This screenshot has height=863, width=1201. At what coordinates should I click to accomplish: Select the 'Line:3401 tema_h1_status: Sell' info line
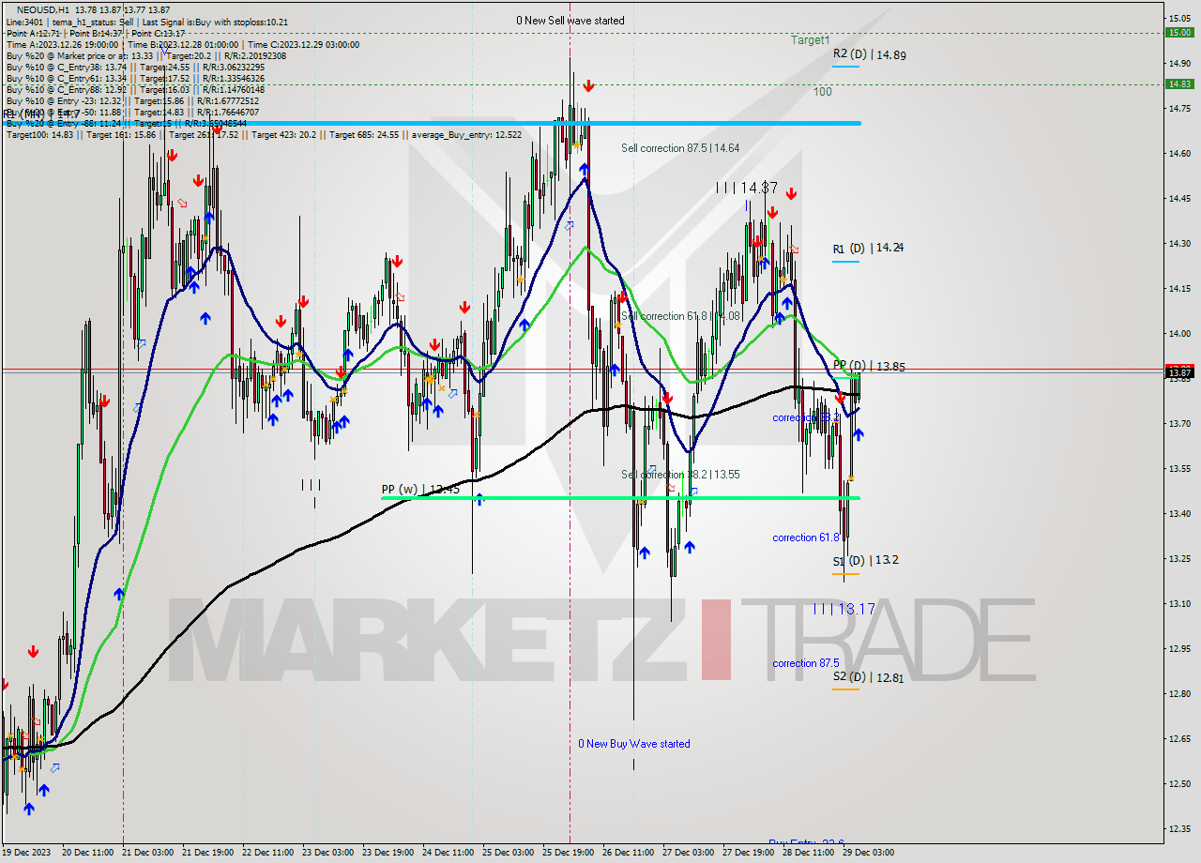pos(147,22)
